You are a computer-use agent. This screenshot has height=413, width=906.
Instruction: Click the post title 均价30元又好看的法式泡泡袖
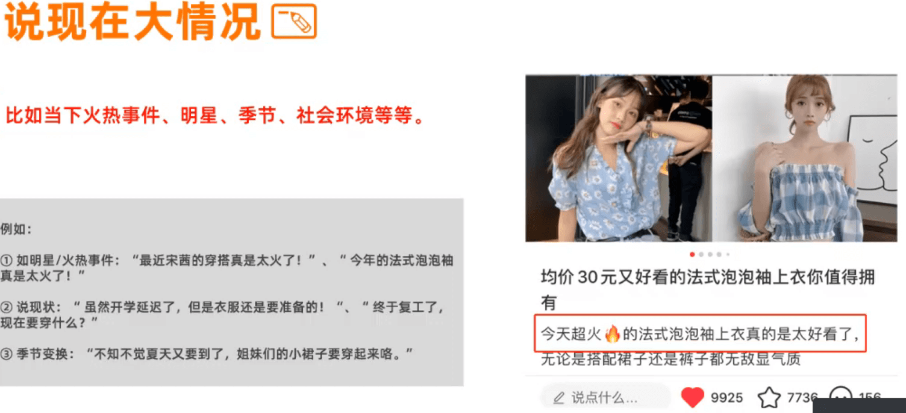(x=707, y=289)
